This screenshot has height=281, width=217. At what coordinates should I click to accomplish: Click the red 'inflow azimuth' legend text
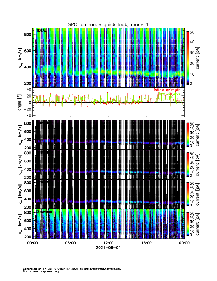pos(167,90)
